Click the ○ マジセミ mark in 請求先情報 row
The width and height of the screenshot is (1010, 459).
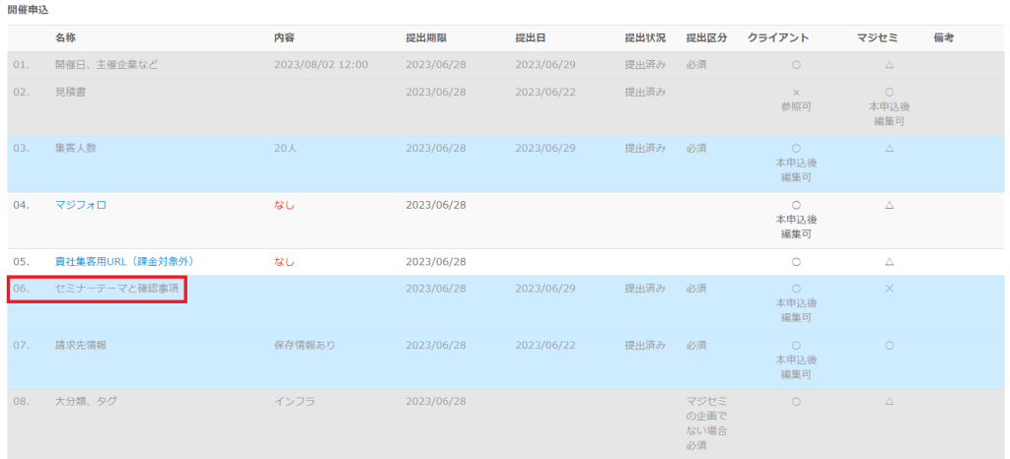pyautogui.click(x=889, y=346)
